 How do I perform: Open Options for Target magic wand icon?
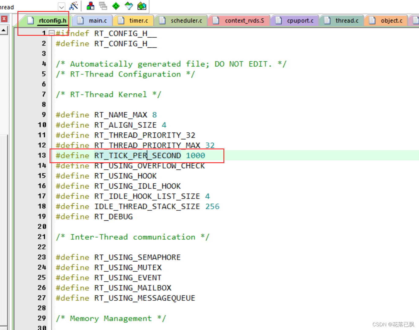[x=73, y=6]
